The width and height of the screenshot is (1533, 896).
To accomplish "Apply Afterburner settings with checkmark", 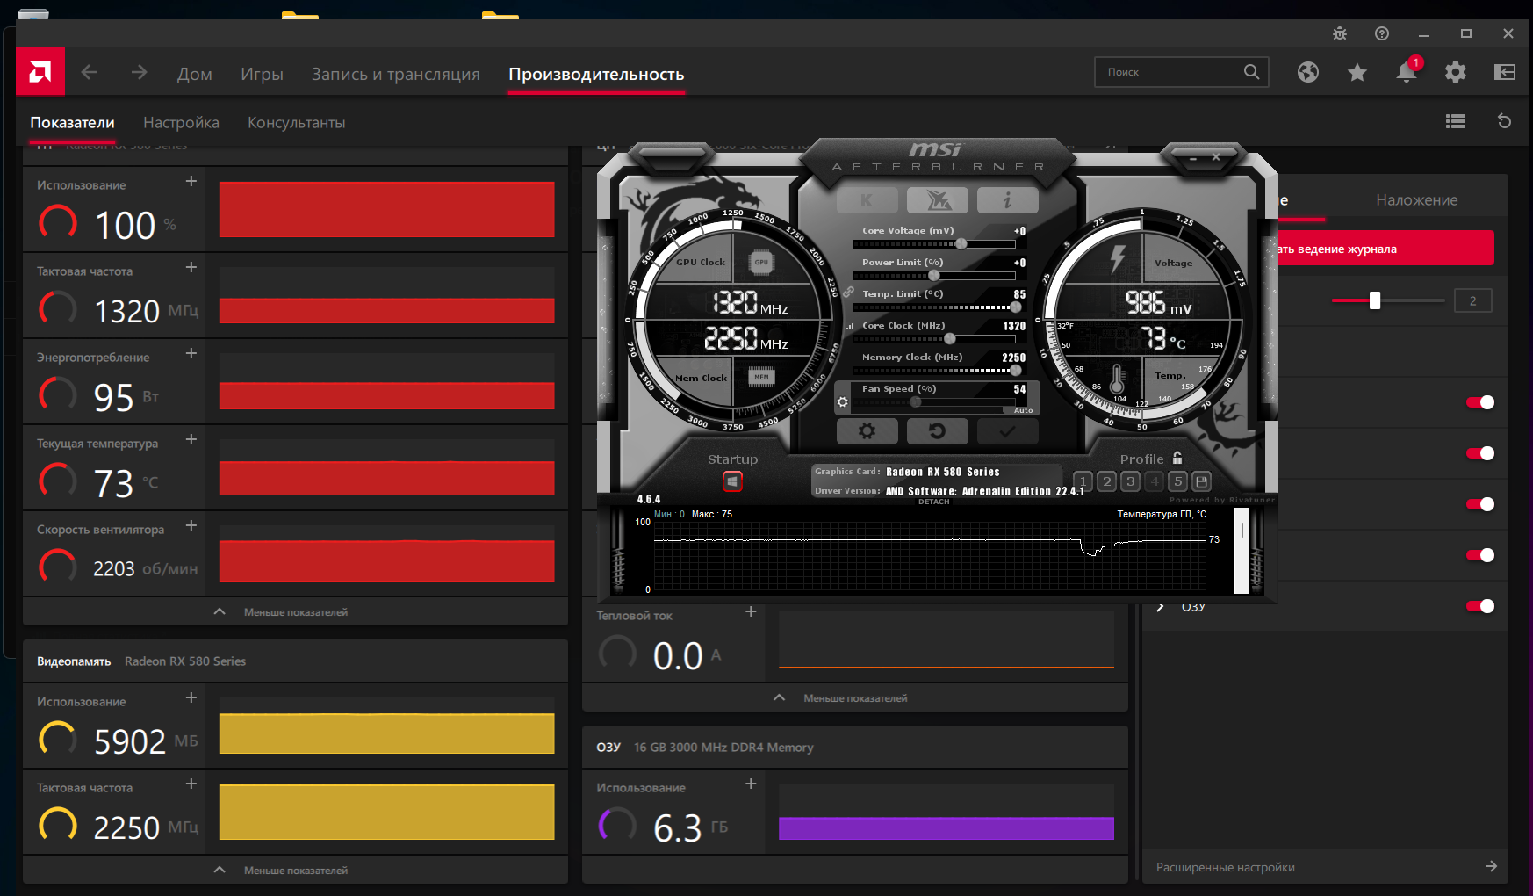I will [1008, 431].
